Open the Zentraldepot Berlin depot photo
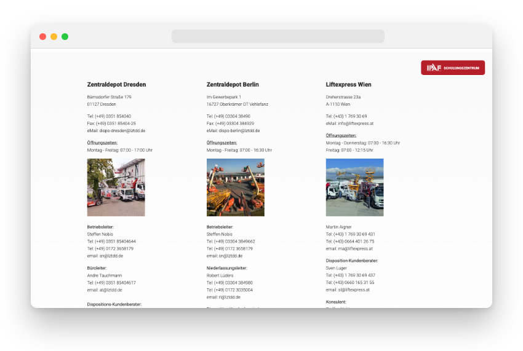 236,187
